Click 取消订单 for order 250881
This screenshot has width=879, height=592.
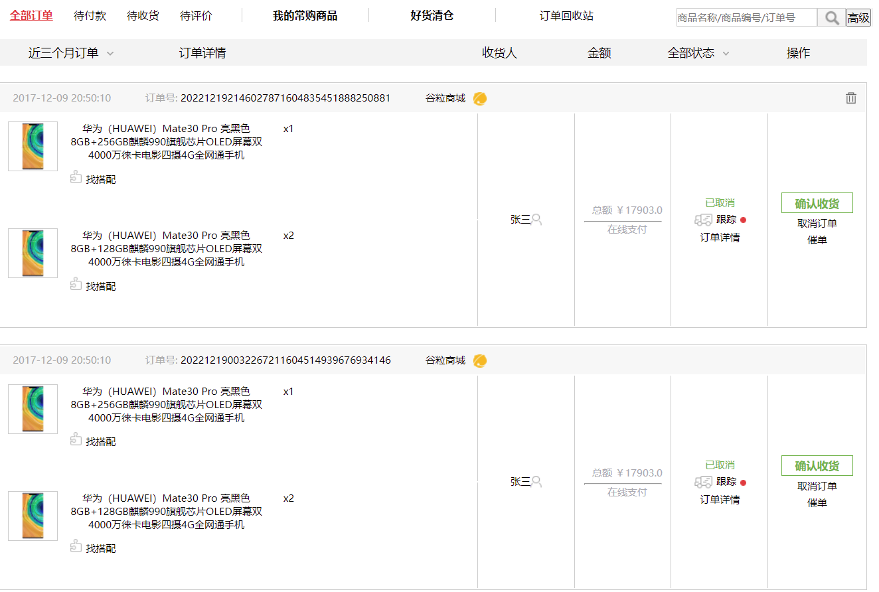817,224
